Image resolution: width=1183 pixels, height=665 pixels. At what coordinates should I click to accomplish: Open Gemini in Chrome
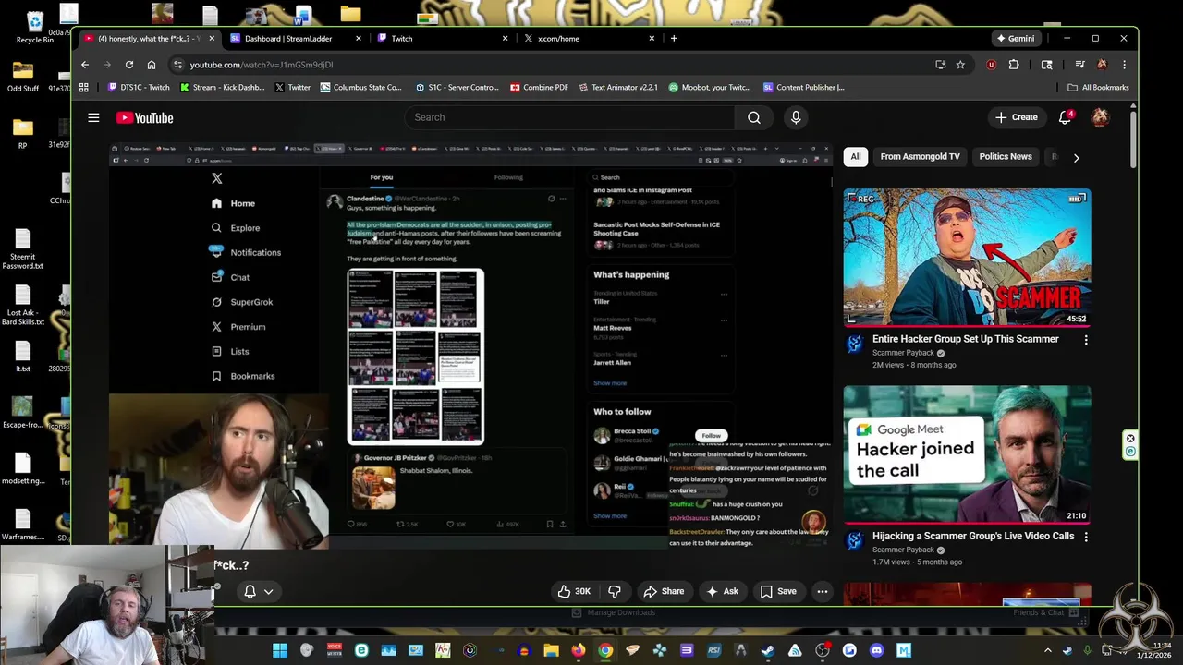click(x=1015, y=39)
